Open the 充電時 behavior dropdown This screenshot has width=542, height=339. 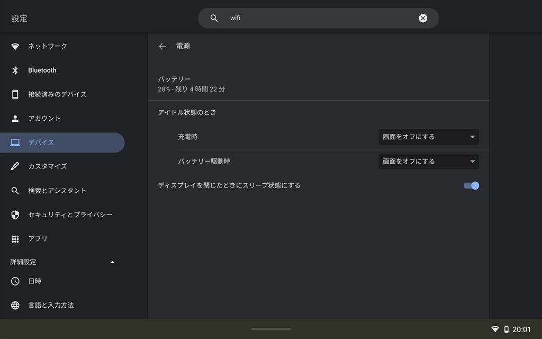click(x=428, y=137)
